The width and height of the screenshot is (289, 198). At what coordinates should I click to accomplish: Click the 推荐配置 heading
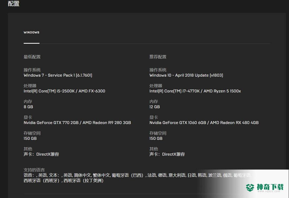[x=158, y=57]
